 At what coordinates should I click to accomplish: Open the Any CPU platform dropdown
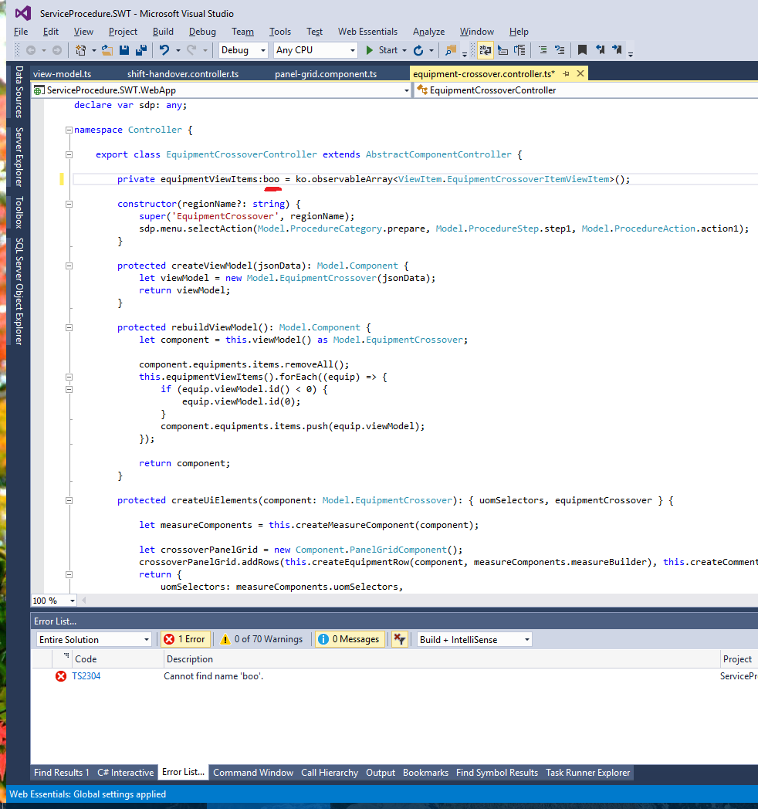click(315, 50)
